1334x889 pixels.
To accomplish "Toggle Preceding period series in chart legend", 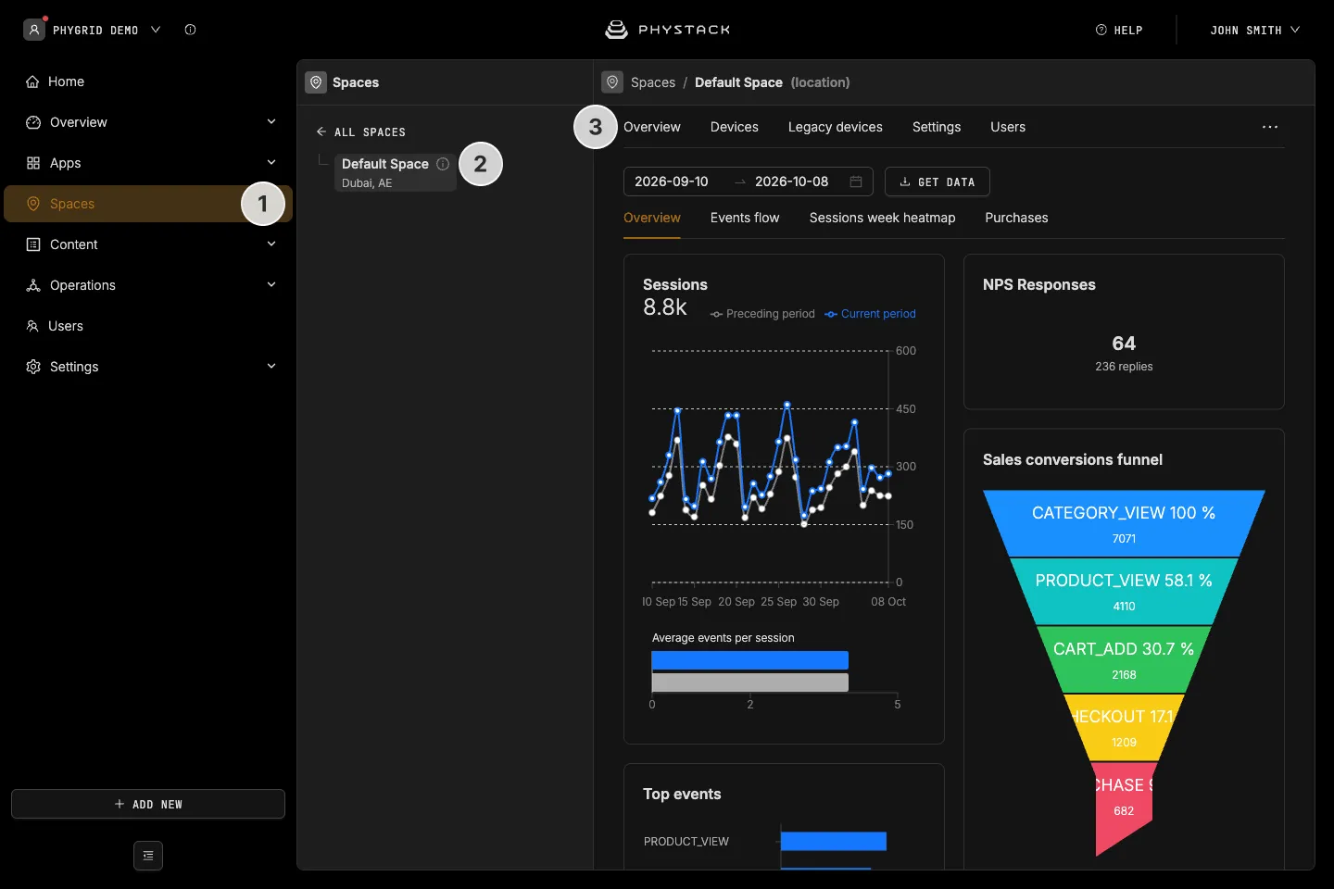I will (762, 314).
